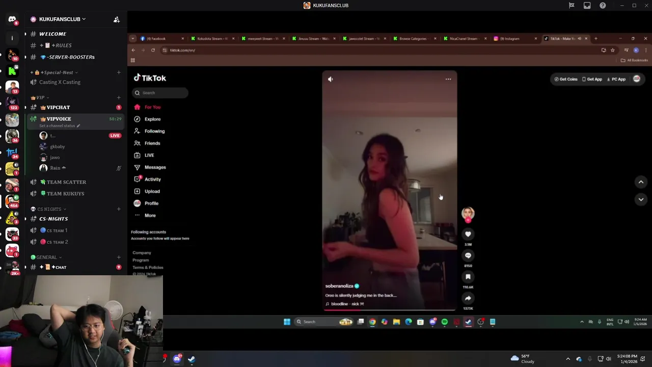
Task: Focus the TikTok search field
Action: tap(160, 93)
